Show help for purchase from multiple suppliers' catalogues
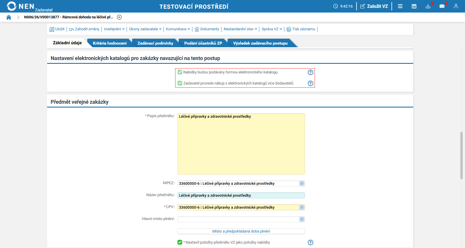This screenshot has height=248, width=465. (310, 83)
